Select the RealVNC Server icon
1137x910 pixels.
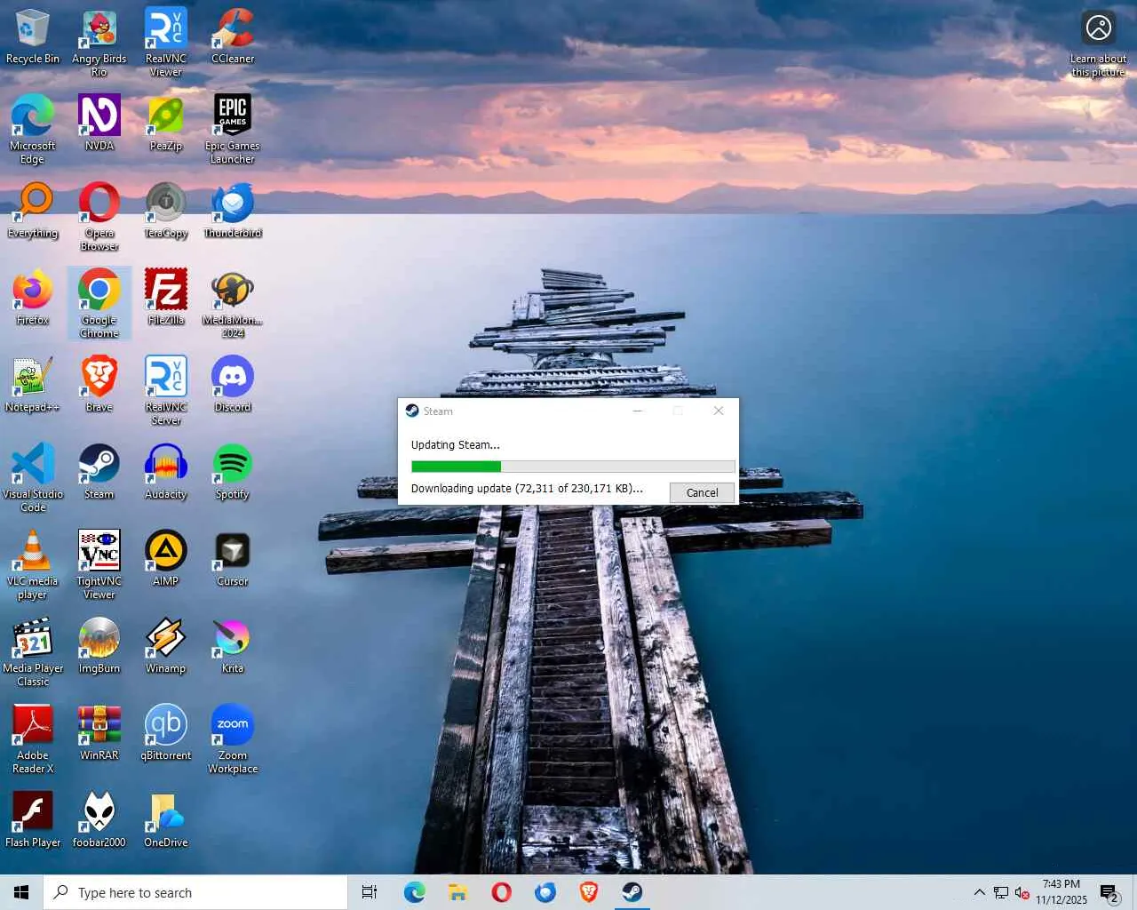click(166, 391)
